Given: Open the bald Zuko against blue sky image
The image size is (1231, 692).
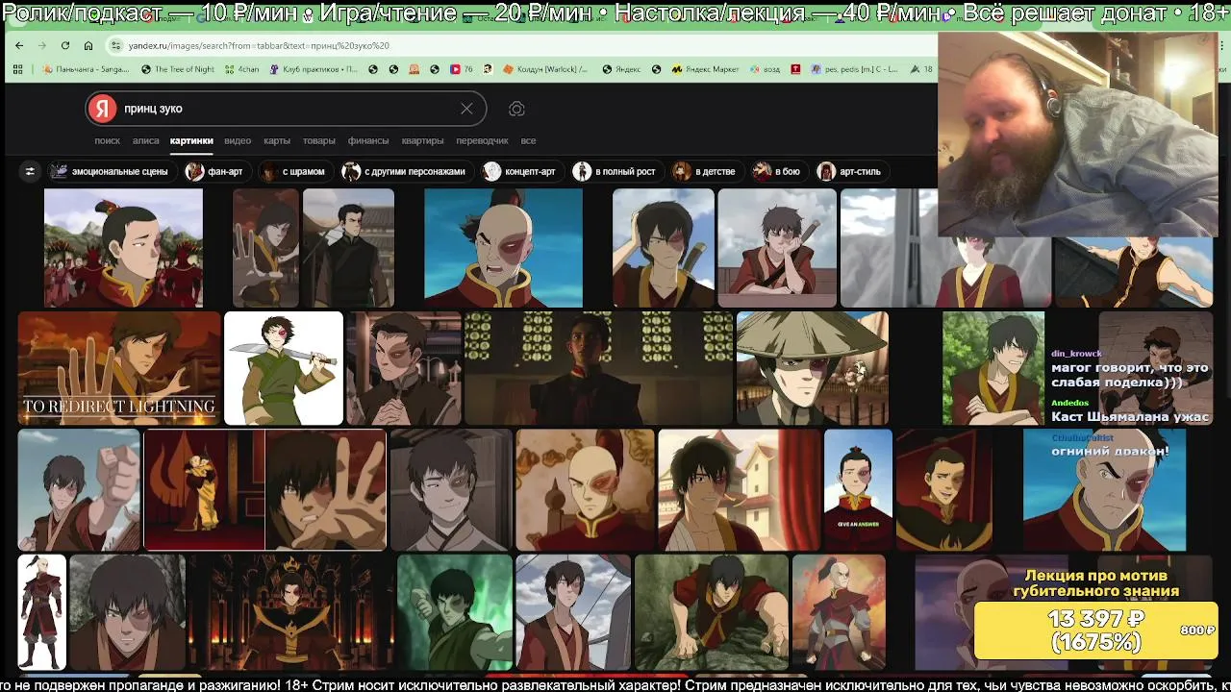Looking at the screenshot, I should pos(503,248).
